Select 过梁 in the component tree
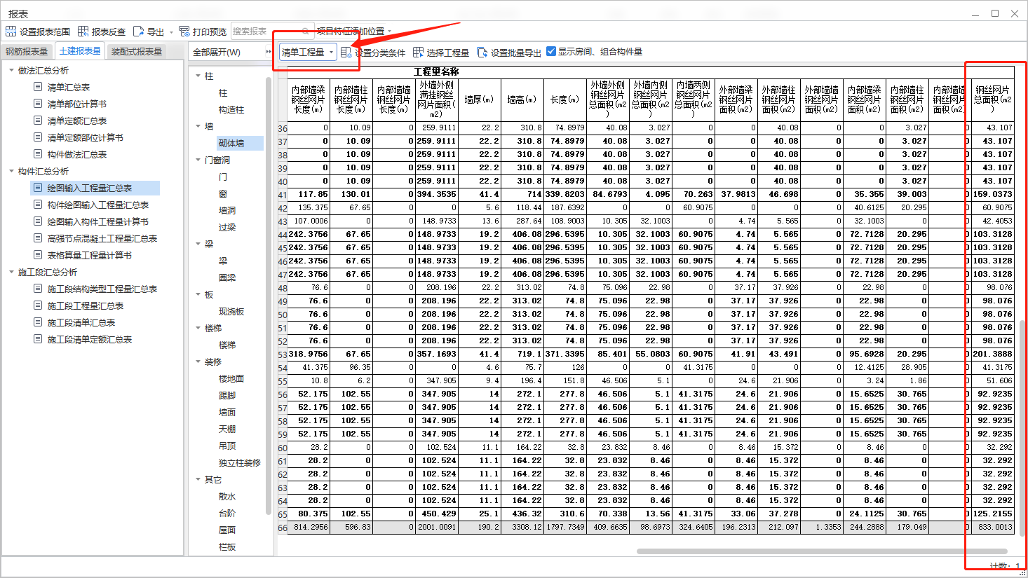 (x=227, y=227)
